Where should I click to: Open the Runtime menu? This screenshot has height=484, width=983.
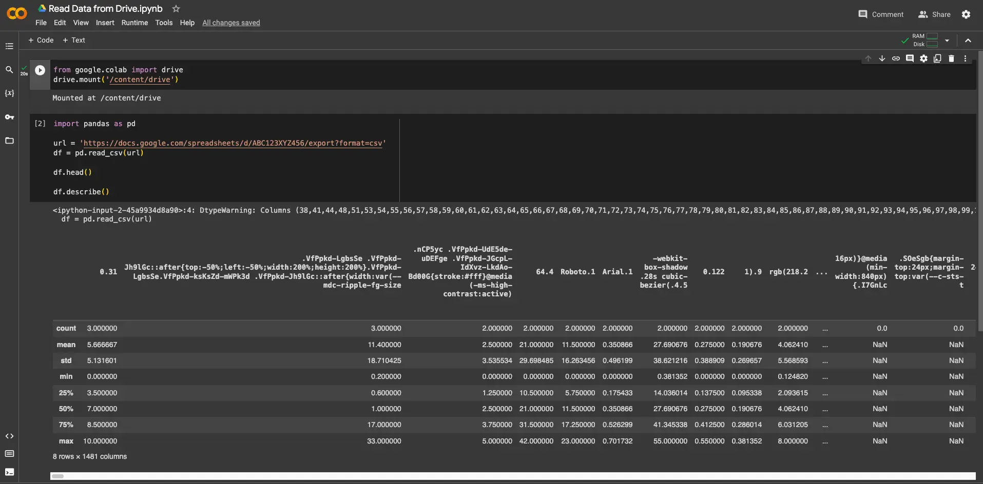pos(134,23)
